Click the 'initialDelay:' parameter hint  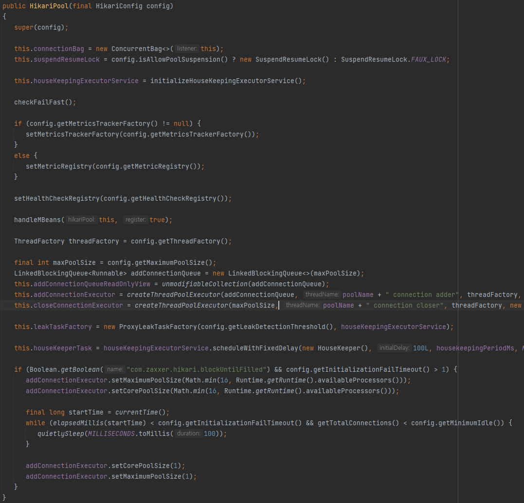[x=394, y=348]
